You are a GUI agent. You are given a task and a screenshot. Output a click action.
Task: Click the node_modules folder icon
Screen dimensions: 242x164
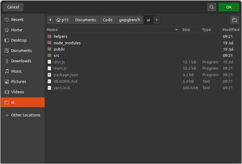pos(49,43)
